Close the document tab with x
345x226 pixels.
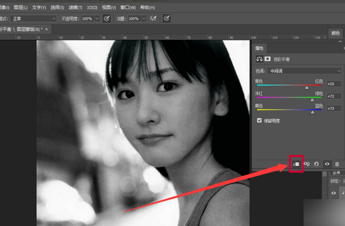[x=46, y=29]
